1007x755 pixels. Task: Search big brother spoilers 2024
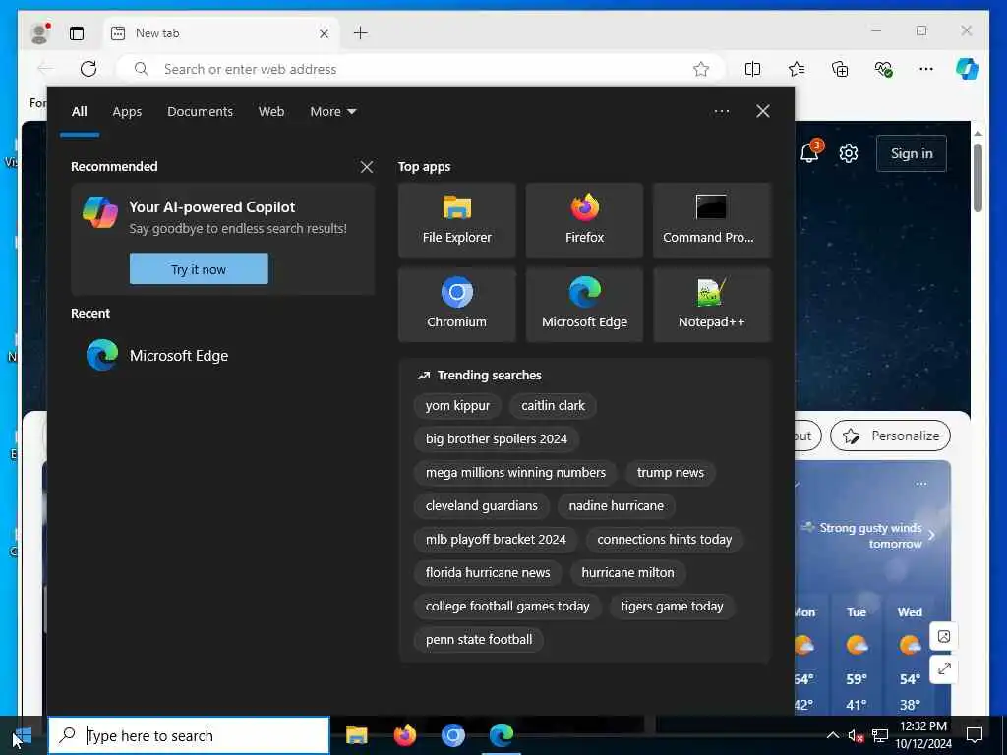(x=497, y=439)
